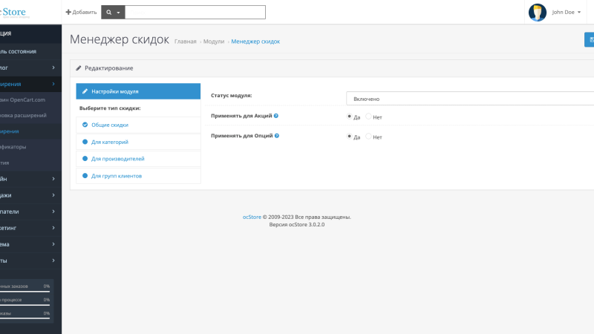Click the pencil icon near Редактирование
Image resolution: width=594 pixels, height=334 pixels.
(79, 68)
